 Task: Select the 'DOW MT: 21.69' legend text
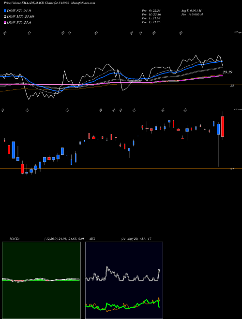tap(21, 17)
